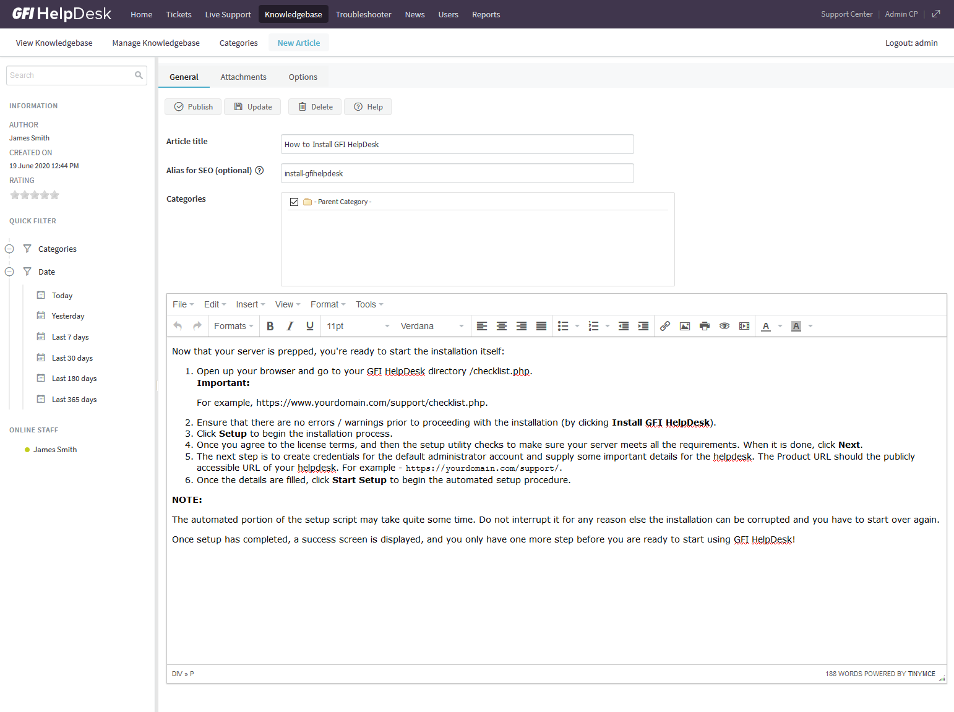Justify the text

pos(541,326)
